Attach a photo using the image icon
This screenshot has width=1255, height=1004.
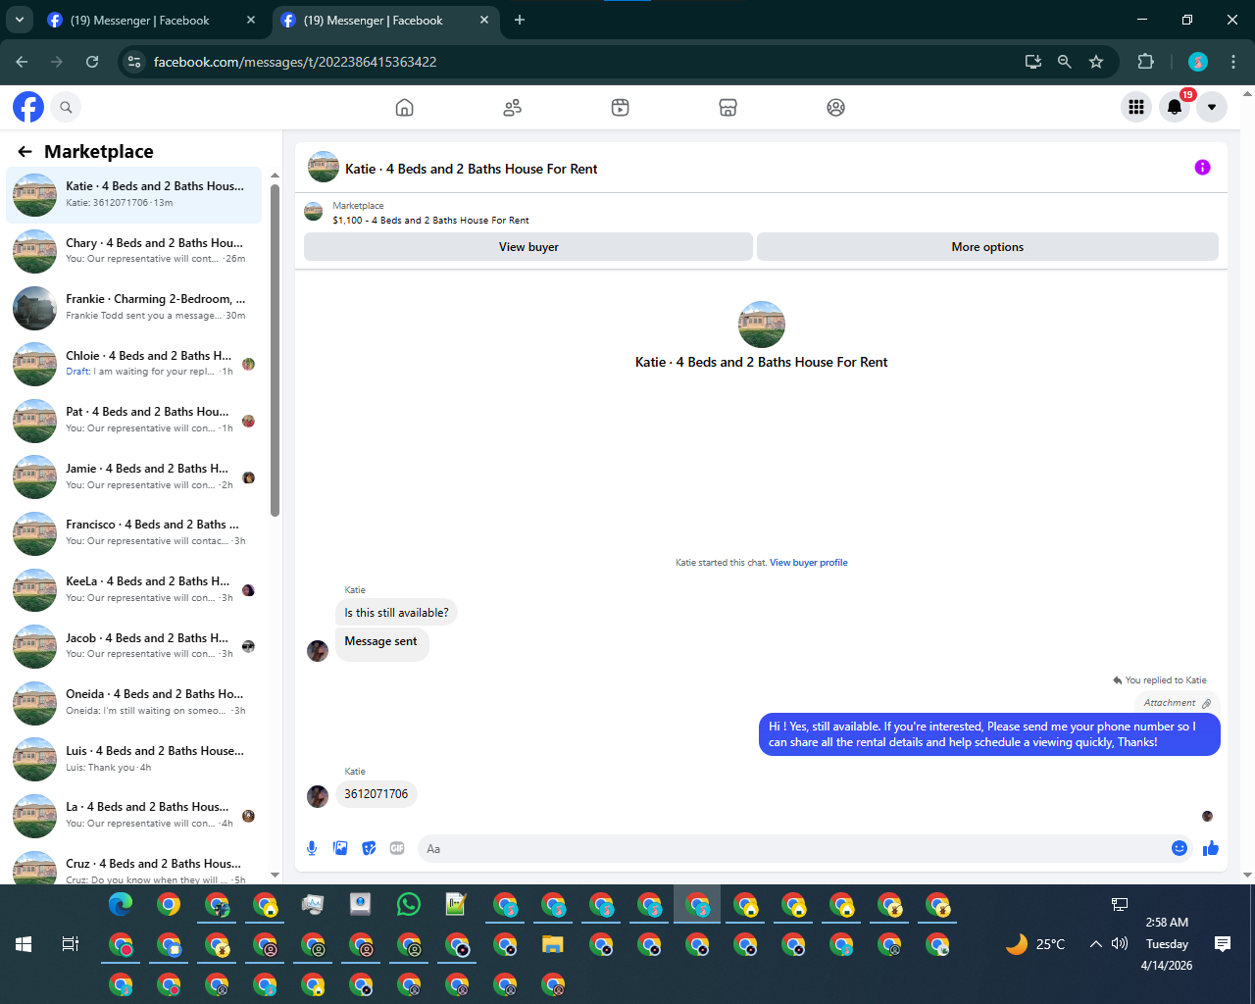(x=340, y=848)
